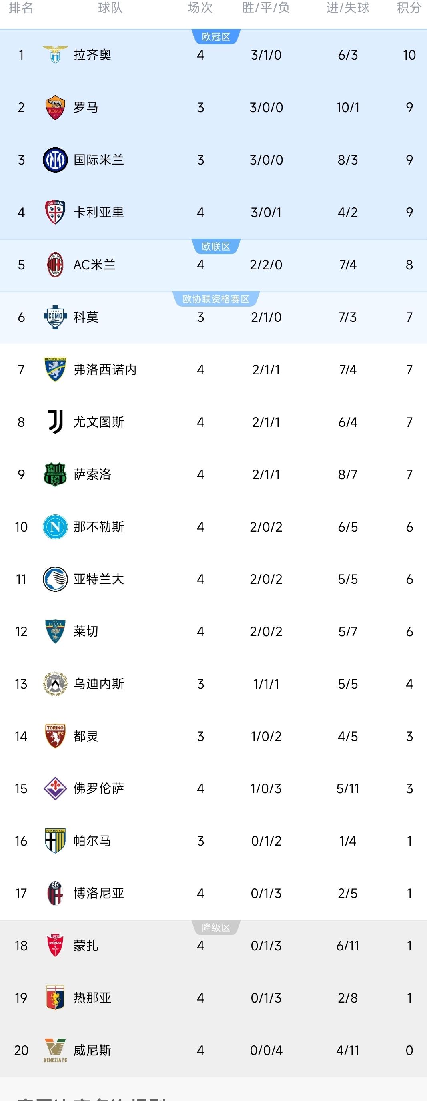Image resolution: width=427 pixels, height=1101 pixels.
Task: Tap the Lazio (拉齐奥) team crest
Action: [x=55, y=55]
